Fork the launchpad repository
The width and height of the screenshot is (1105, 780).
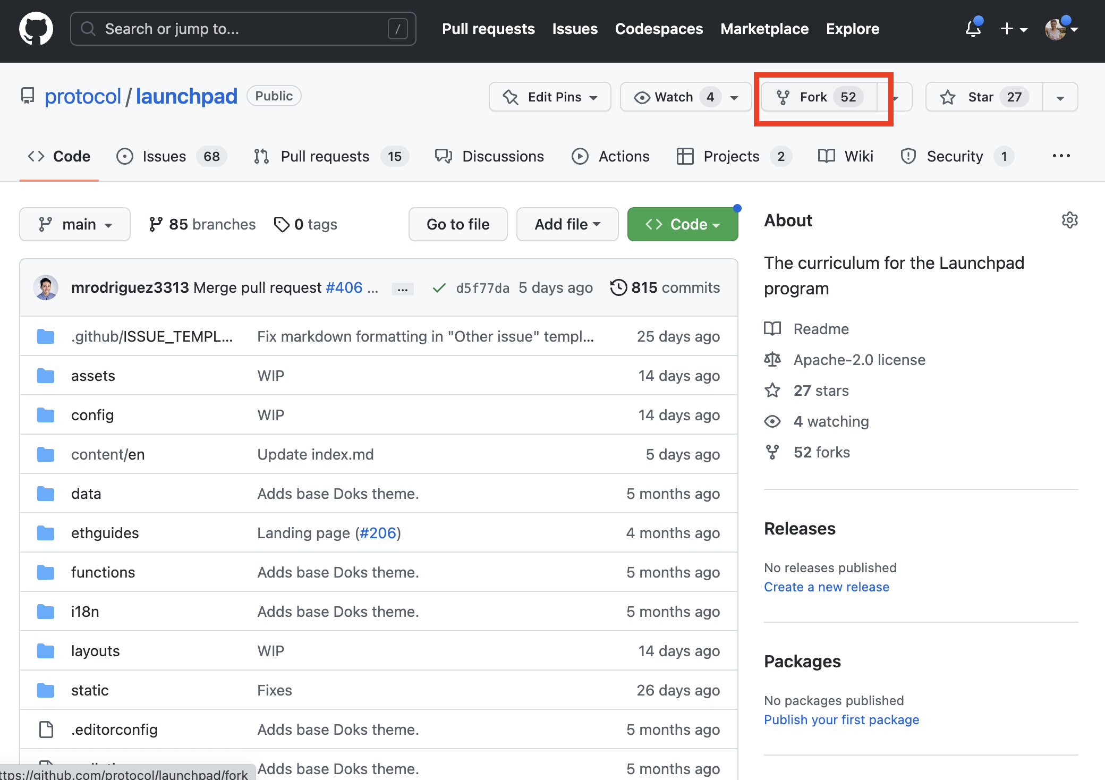click(819, 97)
